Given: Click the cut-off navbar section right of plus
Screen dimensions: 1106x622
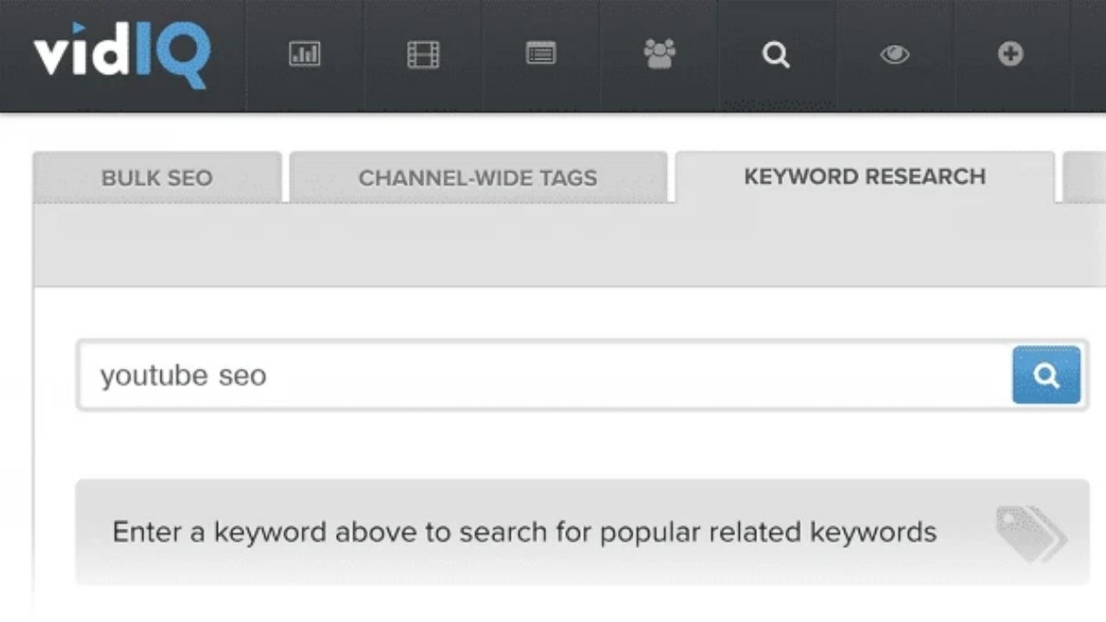Looking at the screenshot, I should [x=1089, y=55].
